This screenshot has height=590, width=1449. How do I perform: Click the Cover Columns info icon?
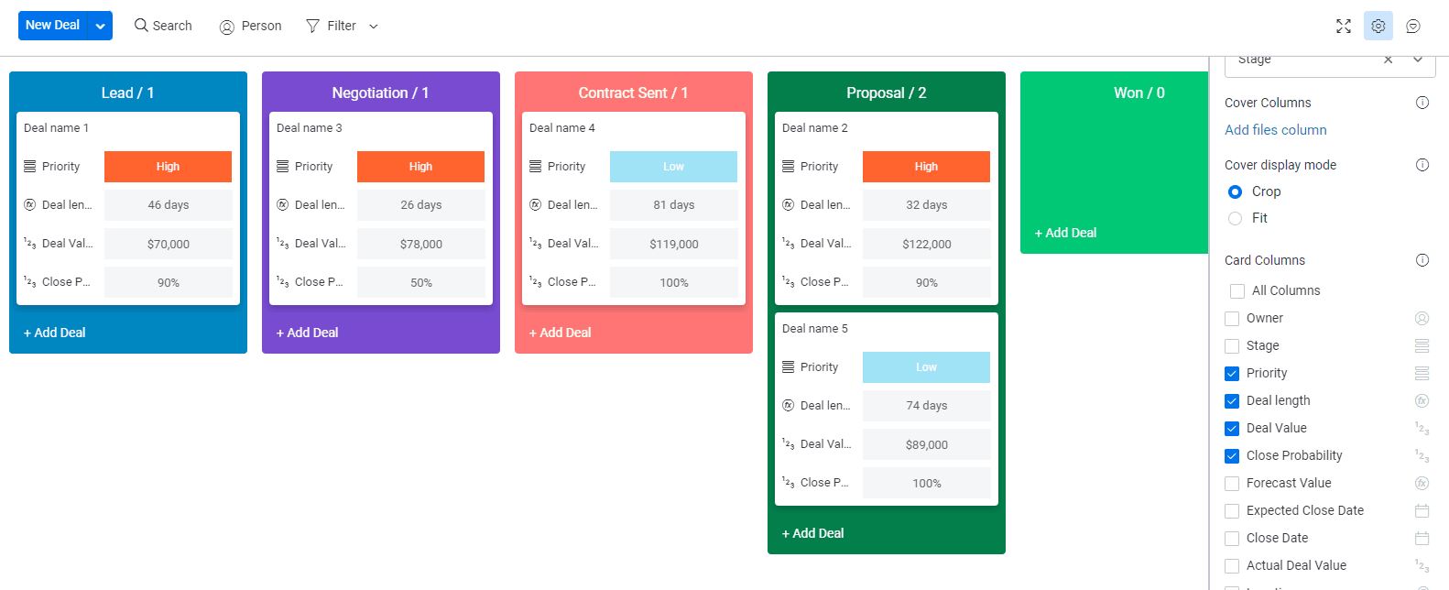[1422, 103]
